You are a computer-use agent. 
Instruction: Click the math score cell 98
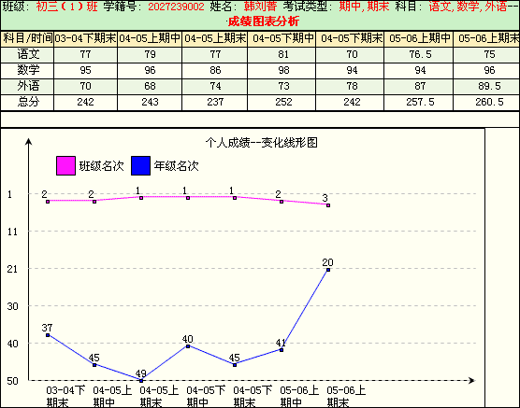pyautogui.click(x=283, y=70)
